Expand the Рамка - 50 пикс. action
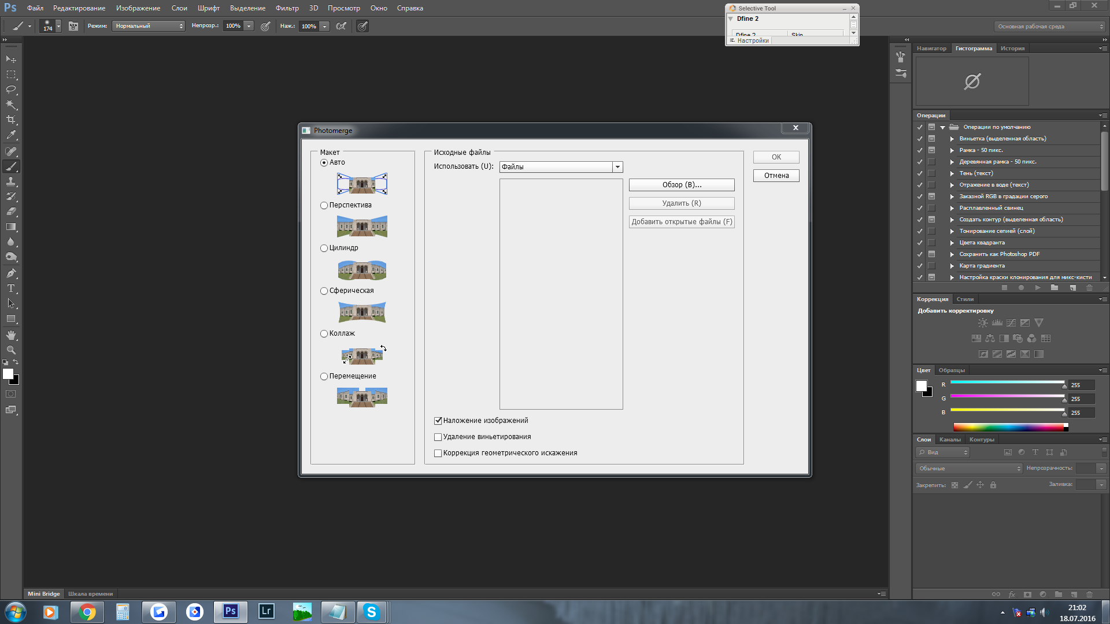This screenshot has width=1110, height=624. [x=952, y=150]
